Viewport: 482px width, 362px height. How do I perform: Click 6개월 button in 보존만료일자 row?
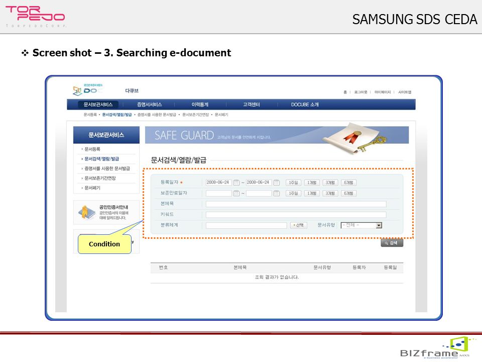coord(348,193)
